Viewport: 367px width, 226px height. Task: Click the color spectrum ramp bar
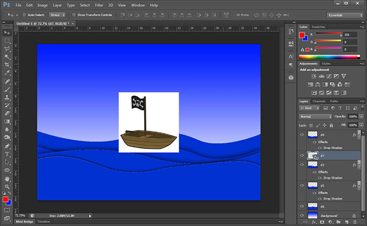point(327,56)
